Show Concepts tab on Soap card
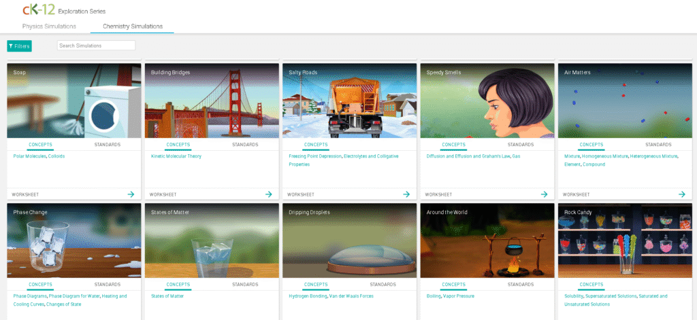Viewport: 697px width, 320px height. tap(40, 145)
